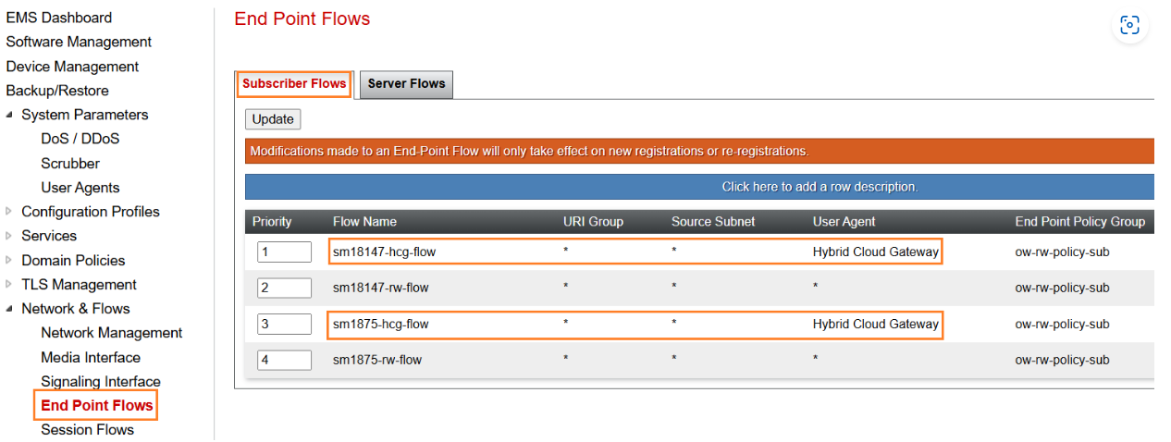Click ow-rw-policy-sub in sm18147-rw-flow row

tap(1062, 288)
